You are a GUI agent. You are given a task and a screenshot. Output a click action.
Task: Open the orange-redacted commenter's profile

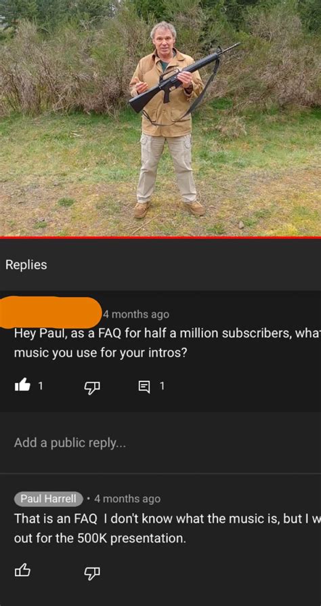click(x=50, y=312)
